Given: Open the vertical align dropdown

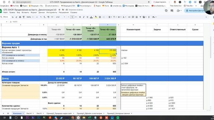Looking at the screenshot, I should click(115, 17).
